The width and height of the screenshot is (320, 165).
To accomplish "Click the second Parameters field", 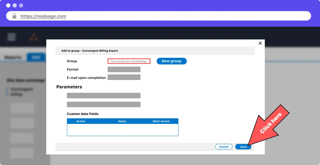I will pos(104,104).
